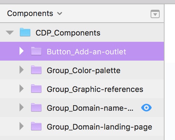175x140 pixels.
Task: Expand the Button_Add-an-outlet group
Action: (22, 51)
